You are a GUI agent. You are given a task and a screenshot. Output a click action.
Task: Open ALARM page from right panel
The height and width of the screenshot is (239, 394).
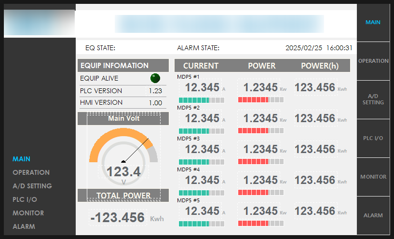coord(373,215)
